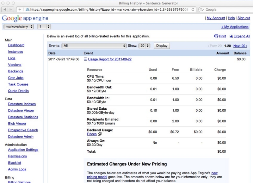Open the version dropdown showing 1
The image size is (253, 183).
pyautogui.click(x=44, y=27)
